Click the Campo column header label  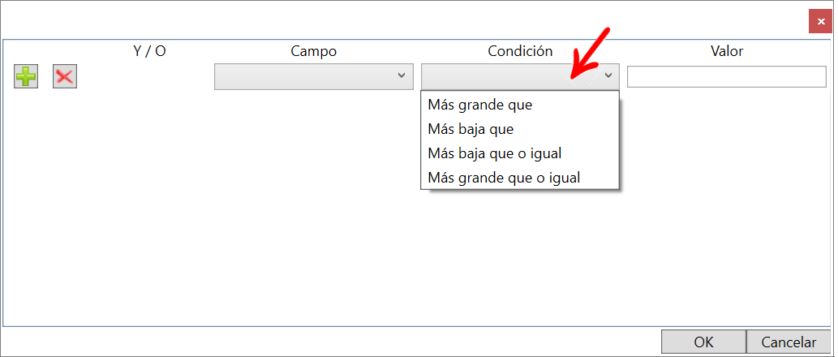coord(314,51)
